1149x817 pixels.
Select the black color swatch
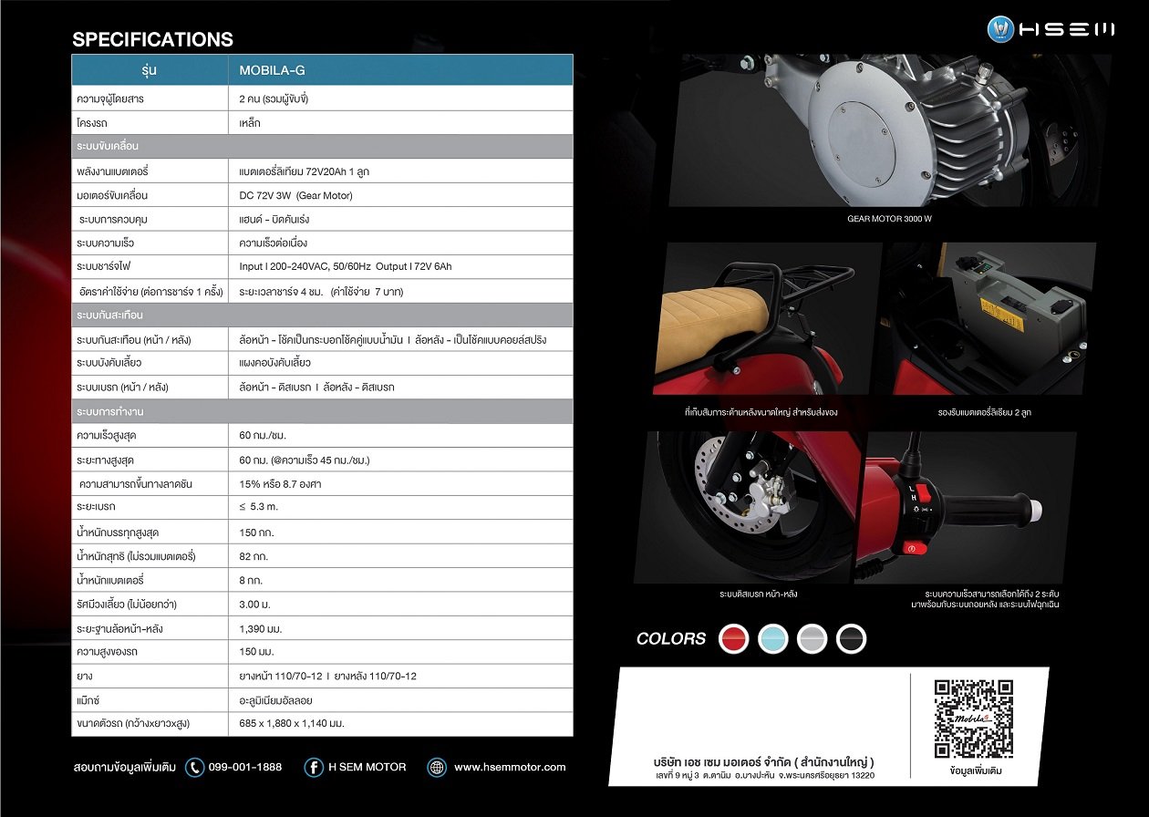click(x=851, y=639)
